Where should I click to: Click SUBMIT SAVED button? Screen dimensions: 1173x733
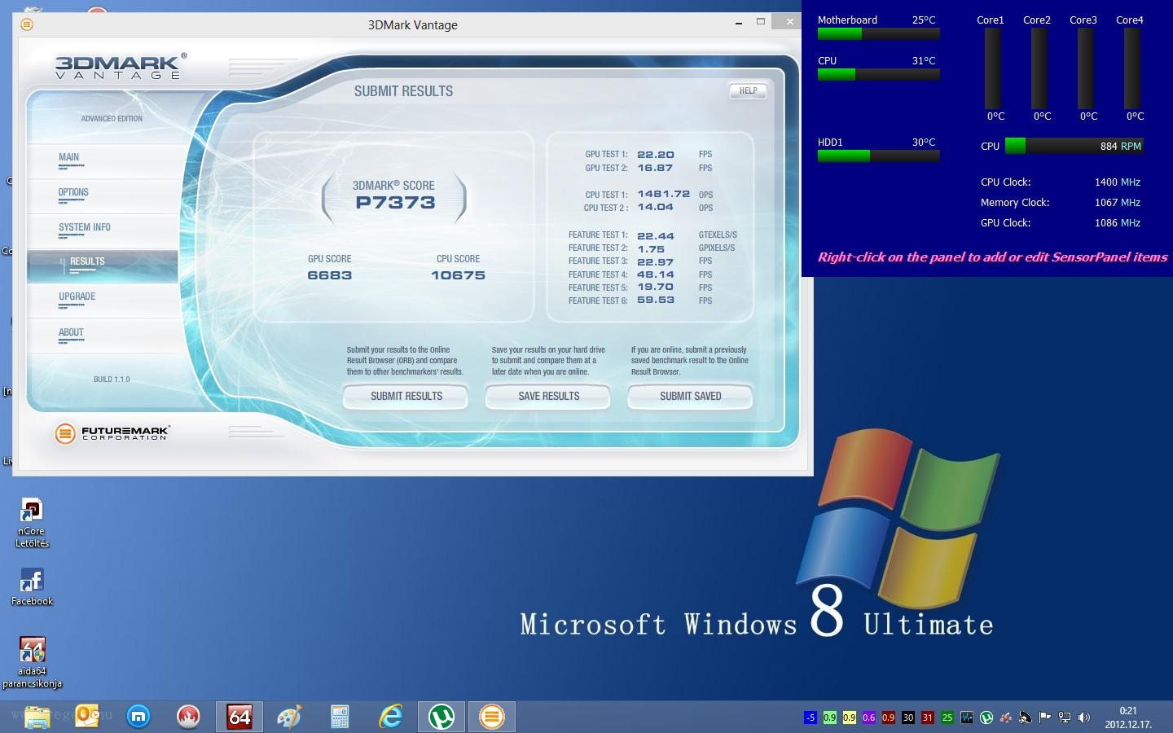(x=690, y=397)
